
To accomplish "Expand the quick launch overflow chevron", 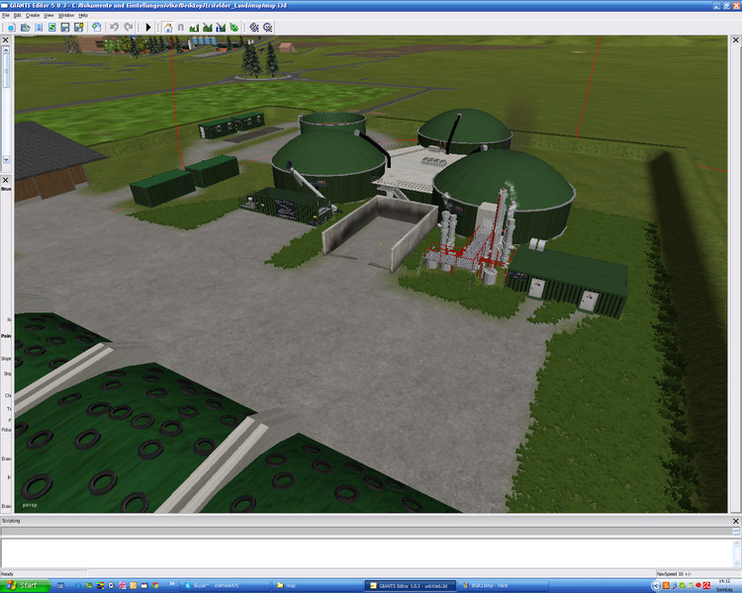I will point(172,584).
